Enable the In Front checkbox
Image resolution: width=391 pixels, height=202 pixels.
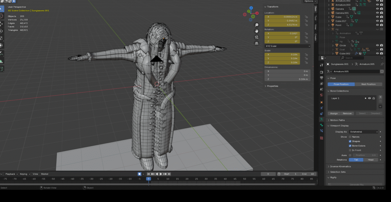coord(350,150)
